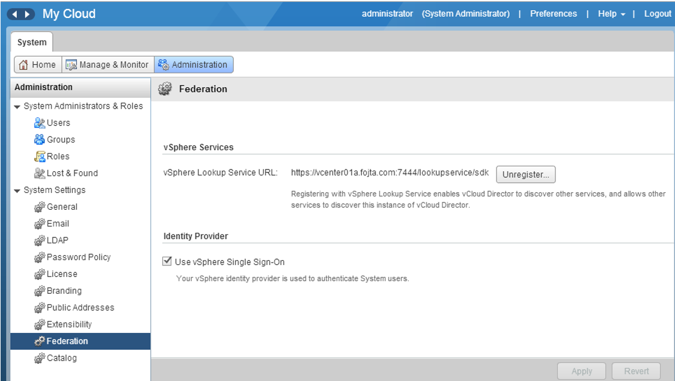The height and width of the screenshot is (381, 675).
Task: Open Preferences from the top bar
Action: pyautogui.click(x=553, y=14)
